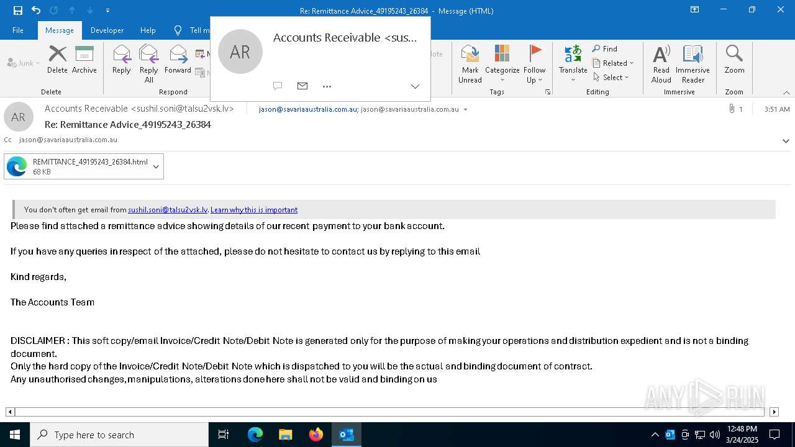
Task: Open the volume control in tray
Action: [715, 435]
